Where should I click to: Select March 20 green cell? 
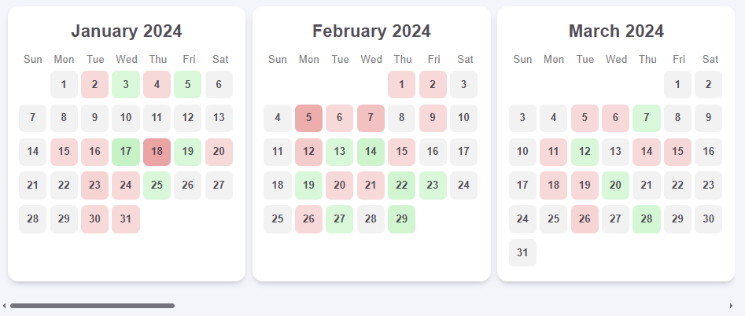coord(615,185)
